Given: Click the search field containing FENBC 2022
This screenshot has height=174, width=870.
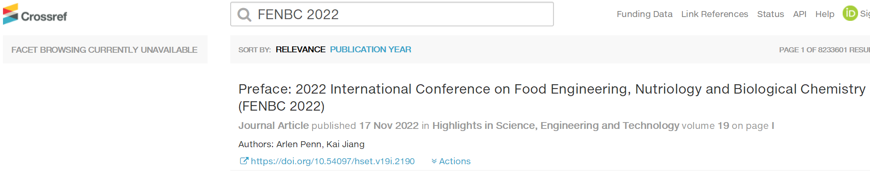Looking at the screenshot, I should (392, 14).
